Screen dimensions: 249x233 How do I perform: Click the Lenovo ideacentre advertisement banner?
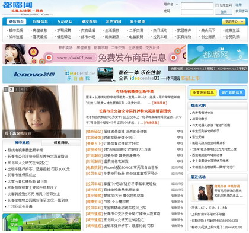125,75
